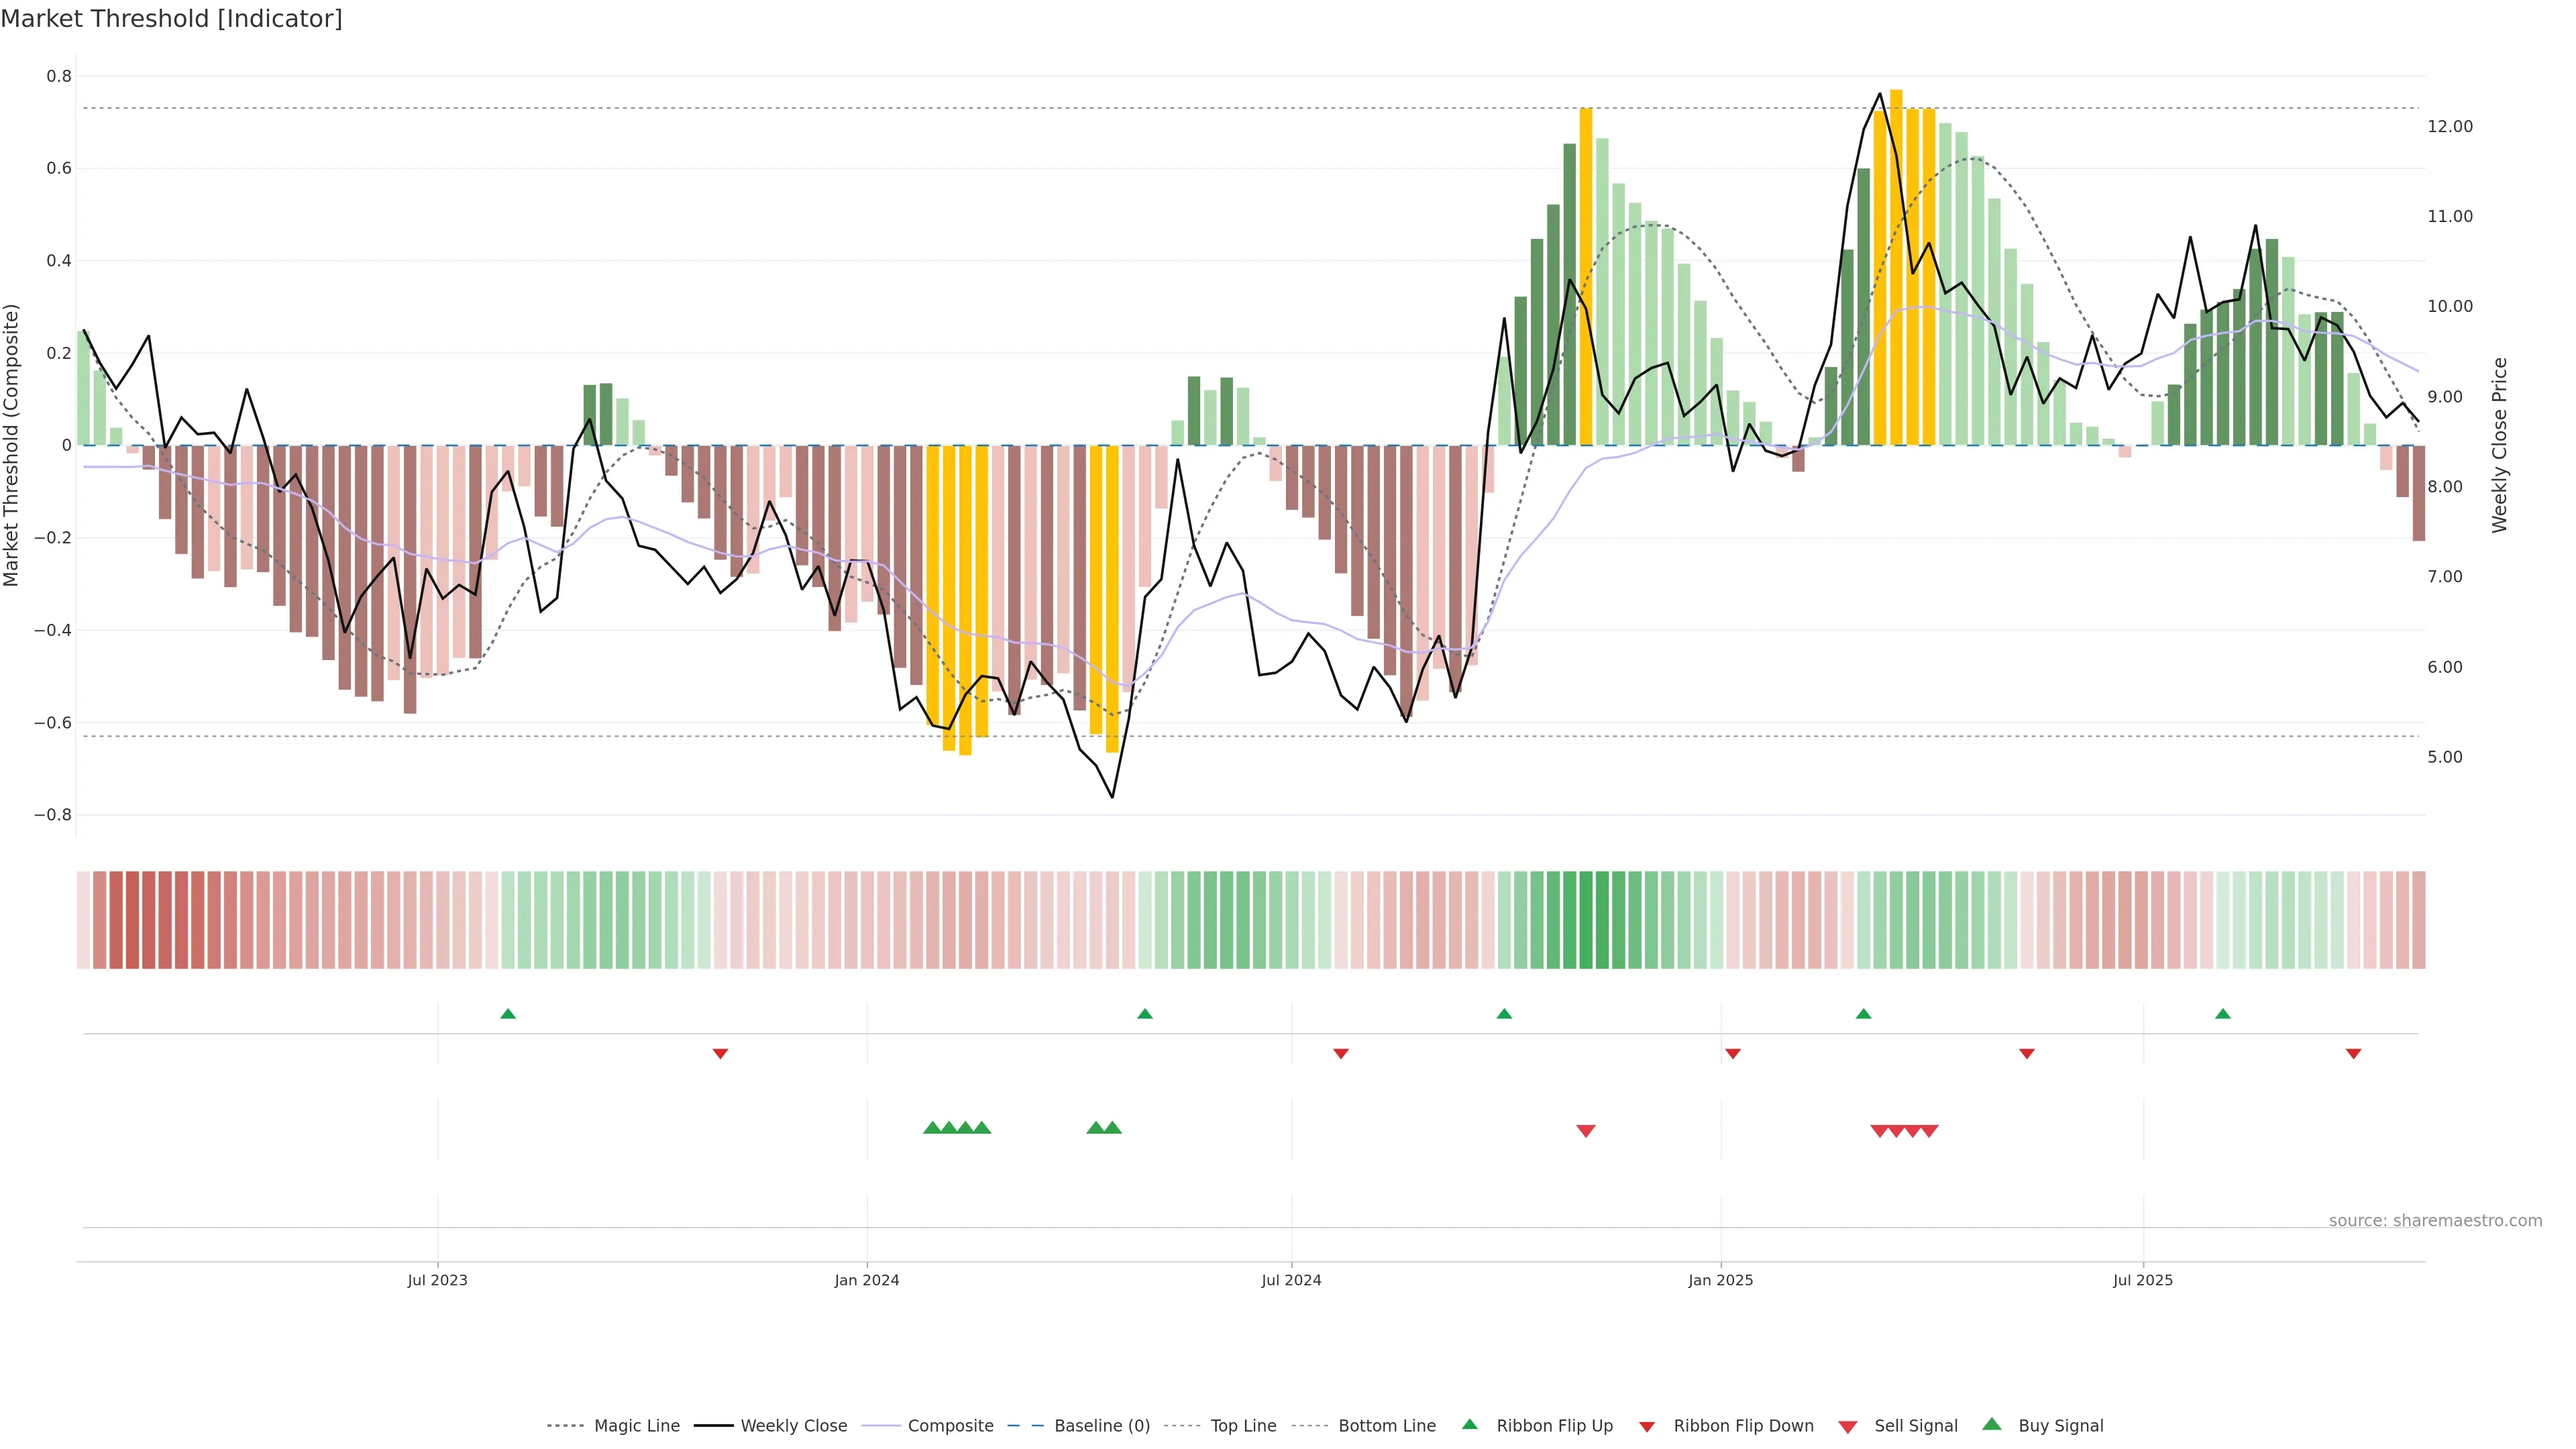Click the Buy Signal legend triangle
The width and height of the screenshot is (2576, 1449).
[1992, 1424]
